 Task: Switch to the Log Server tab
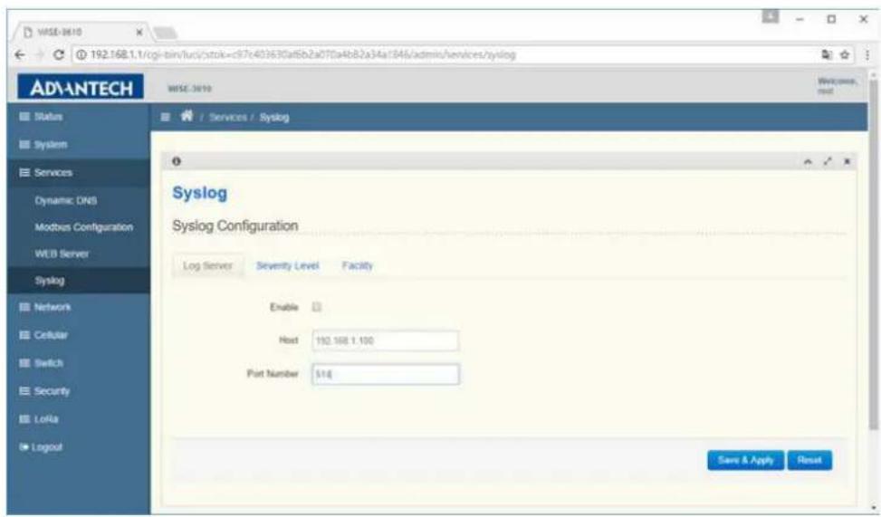[x=208, y=265]
